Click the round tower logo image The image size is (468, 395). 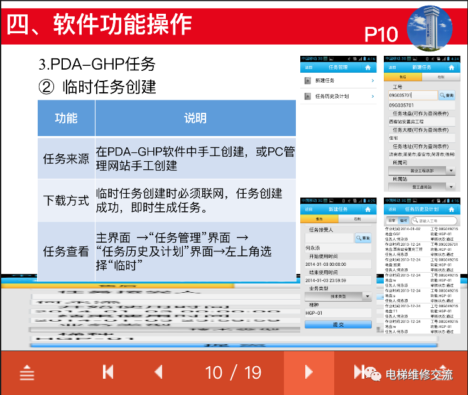(430, 28)
